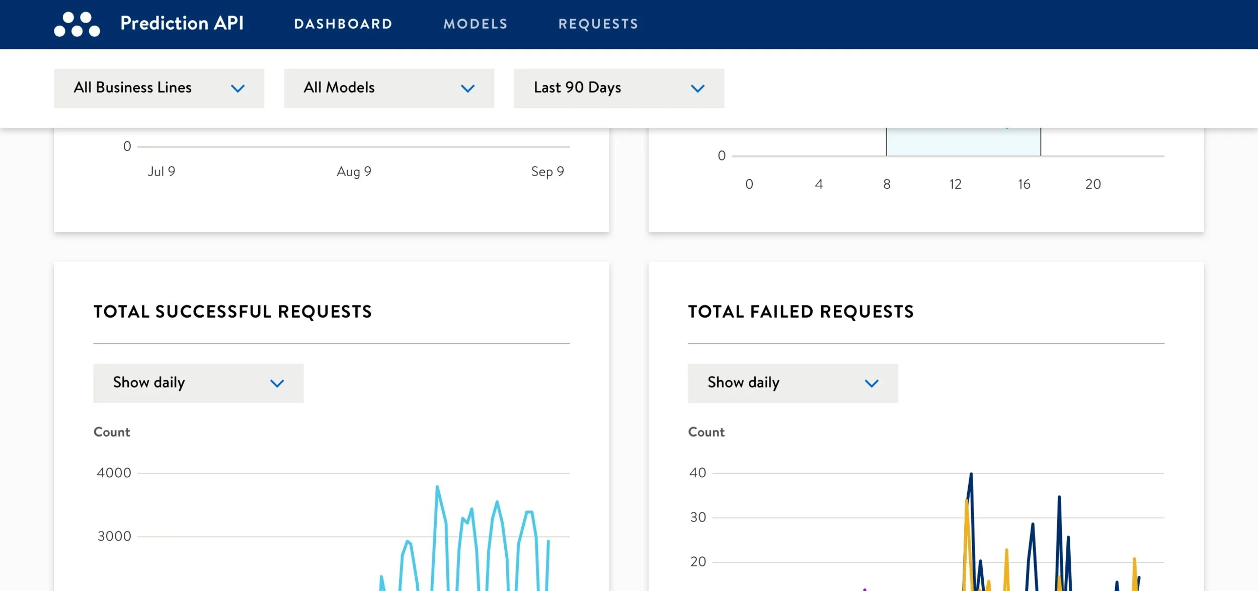Open Show daily dropdown for successful requests
The width and height of the screenshot is (1258, 591).
point(198,383)
